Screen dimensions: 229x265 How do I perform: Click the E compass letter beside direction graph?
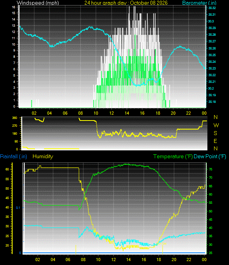click(x=215, y=141)
